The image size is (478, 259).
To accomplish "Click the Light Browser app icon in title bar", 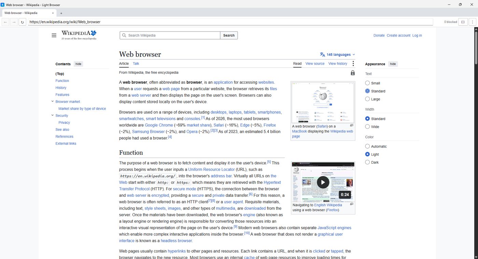I will click(3, 5).
